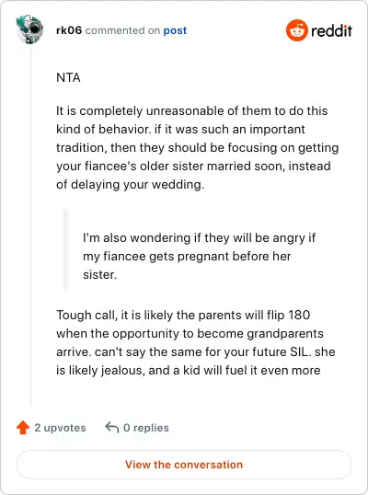
Task: Click the "View the conversation" button
Action: point(184,465)
